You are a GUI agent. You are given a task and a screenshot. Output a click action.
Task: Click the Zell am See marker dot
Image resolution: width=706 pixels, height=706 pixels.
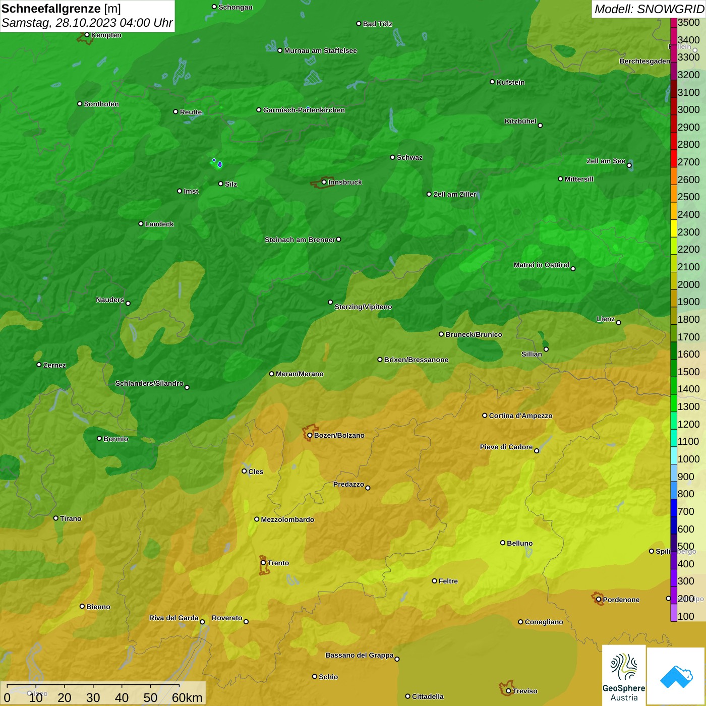pos(629,165)
